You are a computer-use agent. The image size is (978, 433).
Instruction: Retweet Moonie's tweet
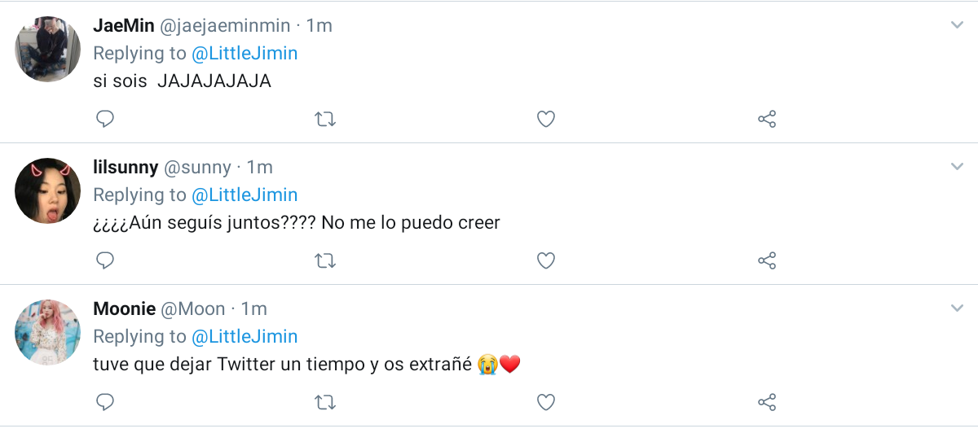[325, 402]
